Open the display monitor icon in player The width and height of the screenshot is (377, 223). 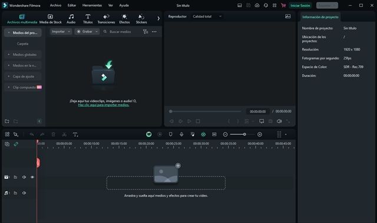tap(262, 121)
